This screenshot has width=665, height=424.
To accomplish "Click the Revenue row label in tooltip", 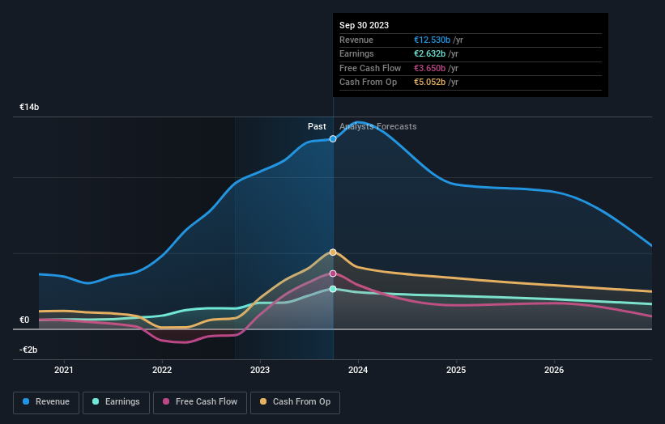I will click(356, 40).
